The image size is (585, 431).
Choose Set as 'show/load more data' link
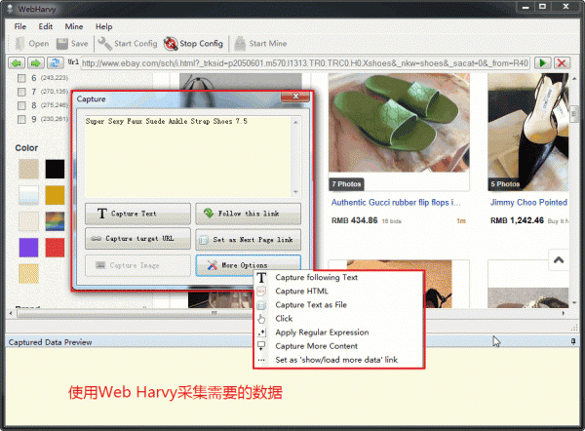pos(338,360)
